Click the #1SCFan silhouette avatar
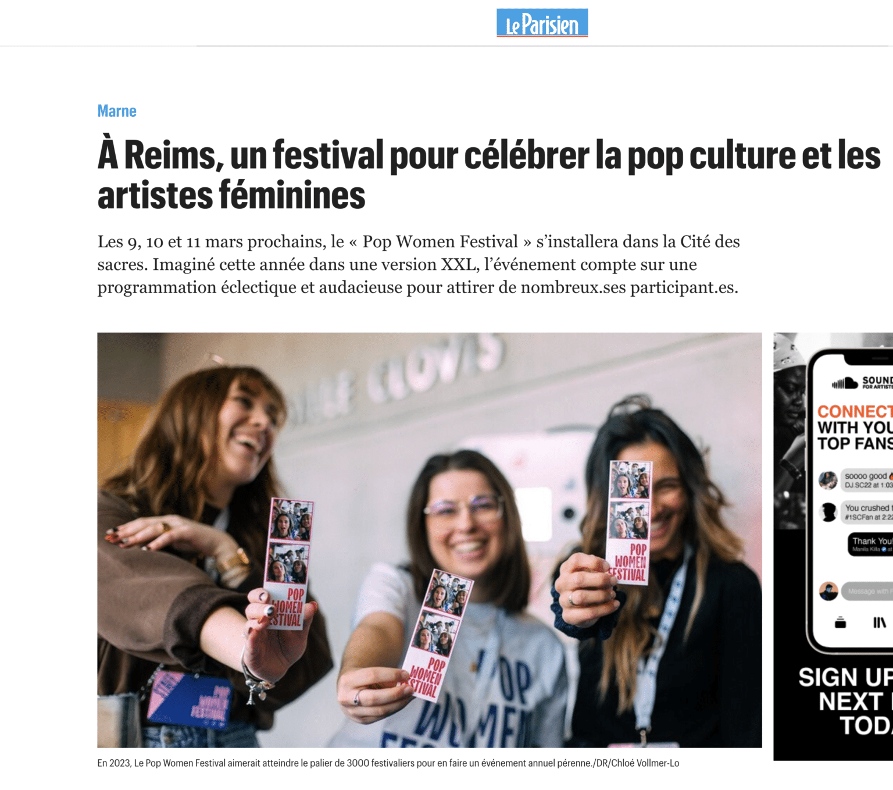This screenshot has height=790, width=893. point(828,512)
